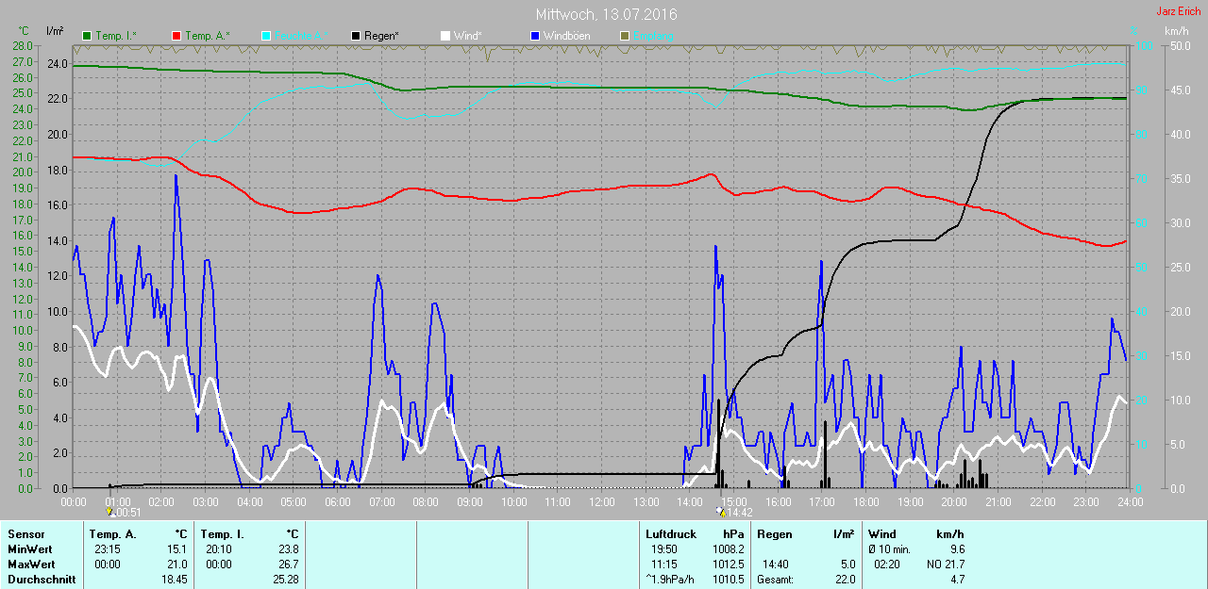1208x589 pixels.
Task: Click the red Temp. A. legend swatch
Action: 176,36
